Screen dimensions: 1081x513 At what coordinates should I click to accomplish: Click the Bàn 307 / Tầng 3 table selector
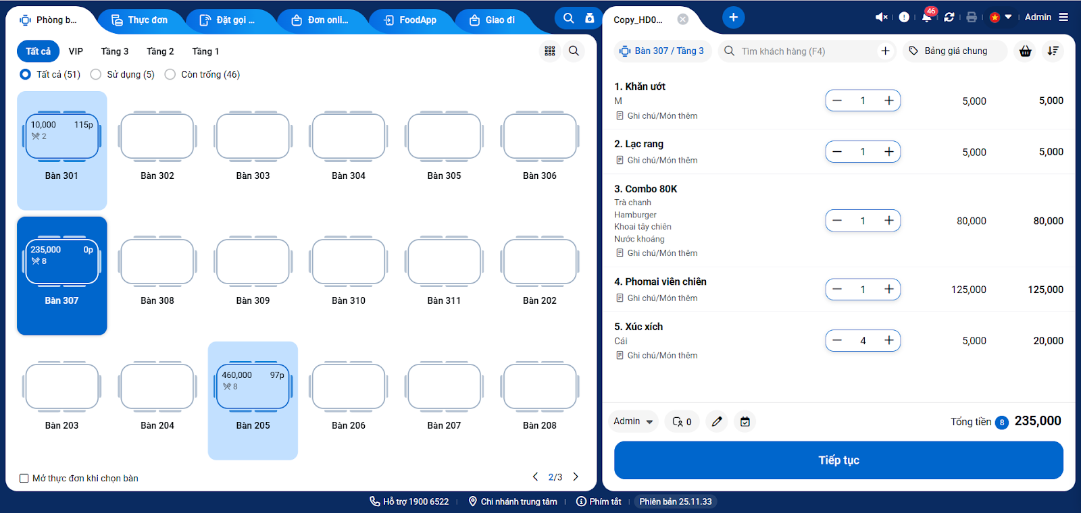[662, 51]
